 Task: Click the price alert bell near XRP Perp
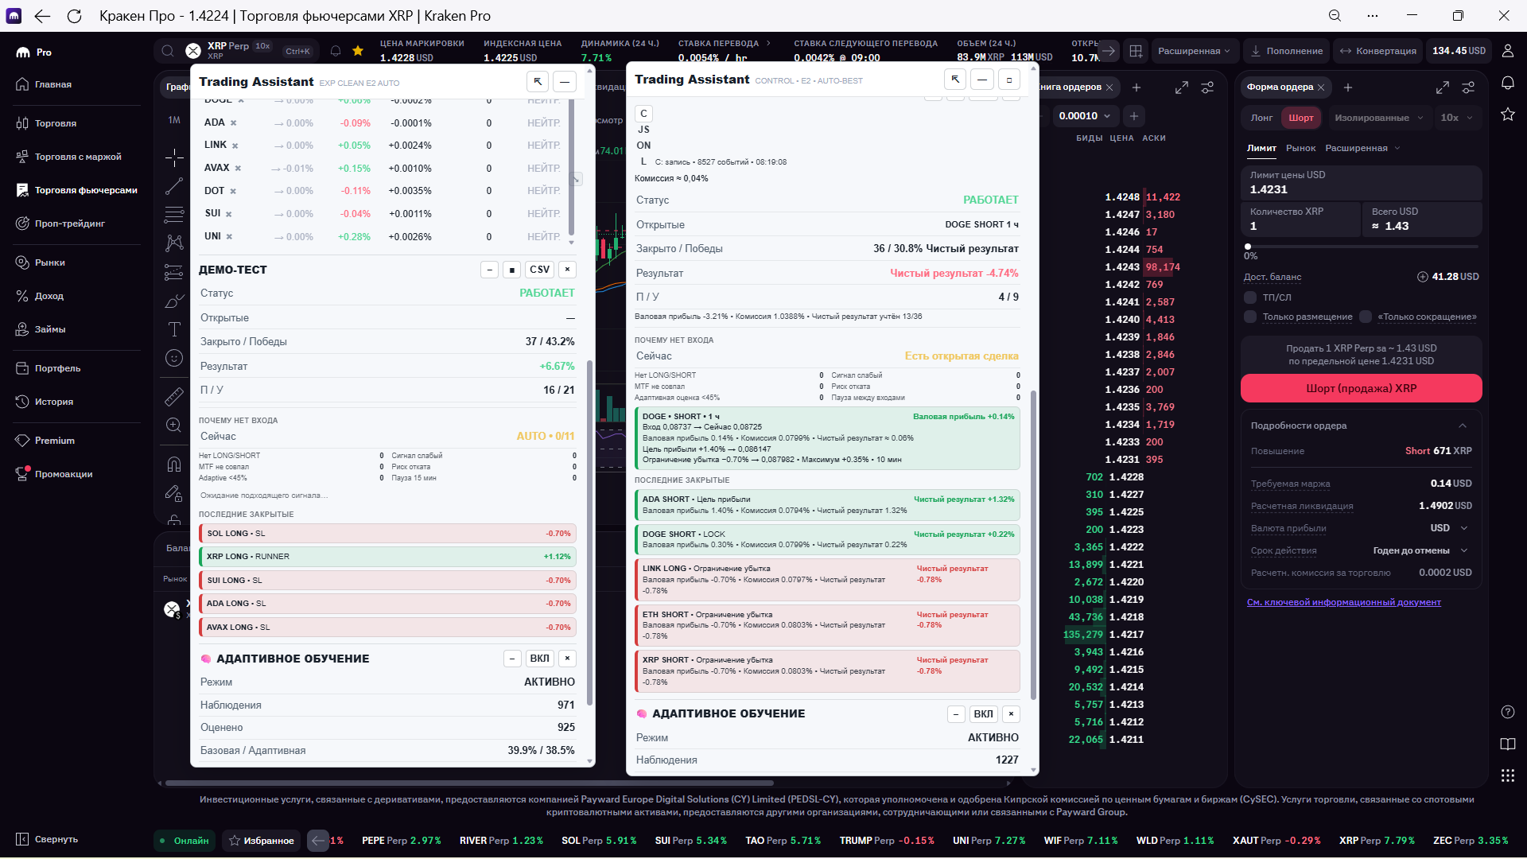click(336, 51)
